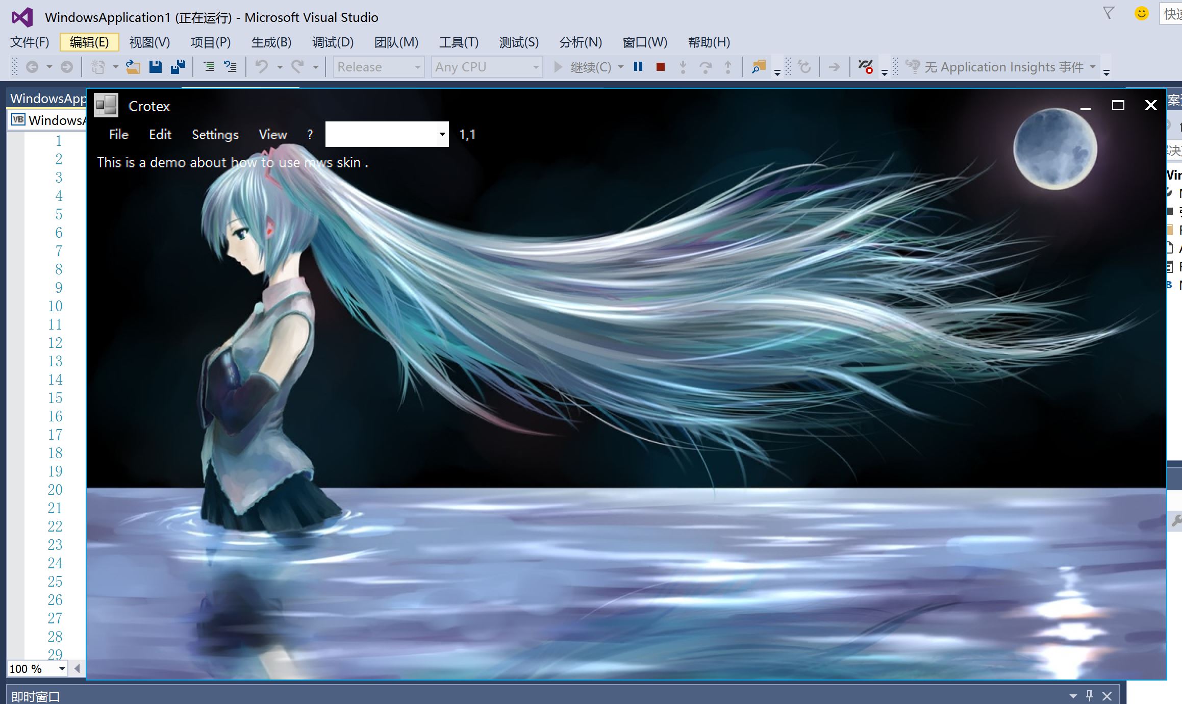
Task: Open Settings menu in Crotex window
Action: 215,134
